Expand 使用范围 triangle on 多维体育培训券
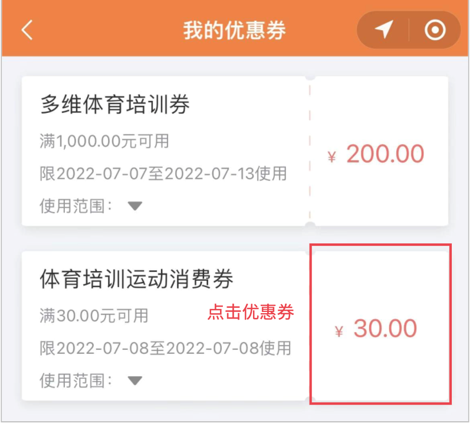Viewport: 473px width, 426px height. (135, 206)
